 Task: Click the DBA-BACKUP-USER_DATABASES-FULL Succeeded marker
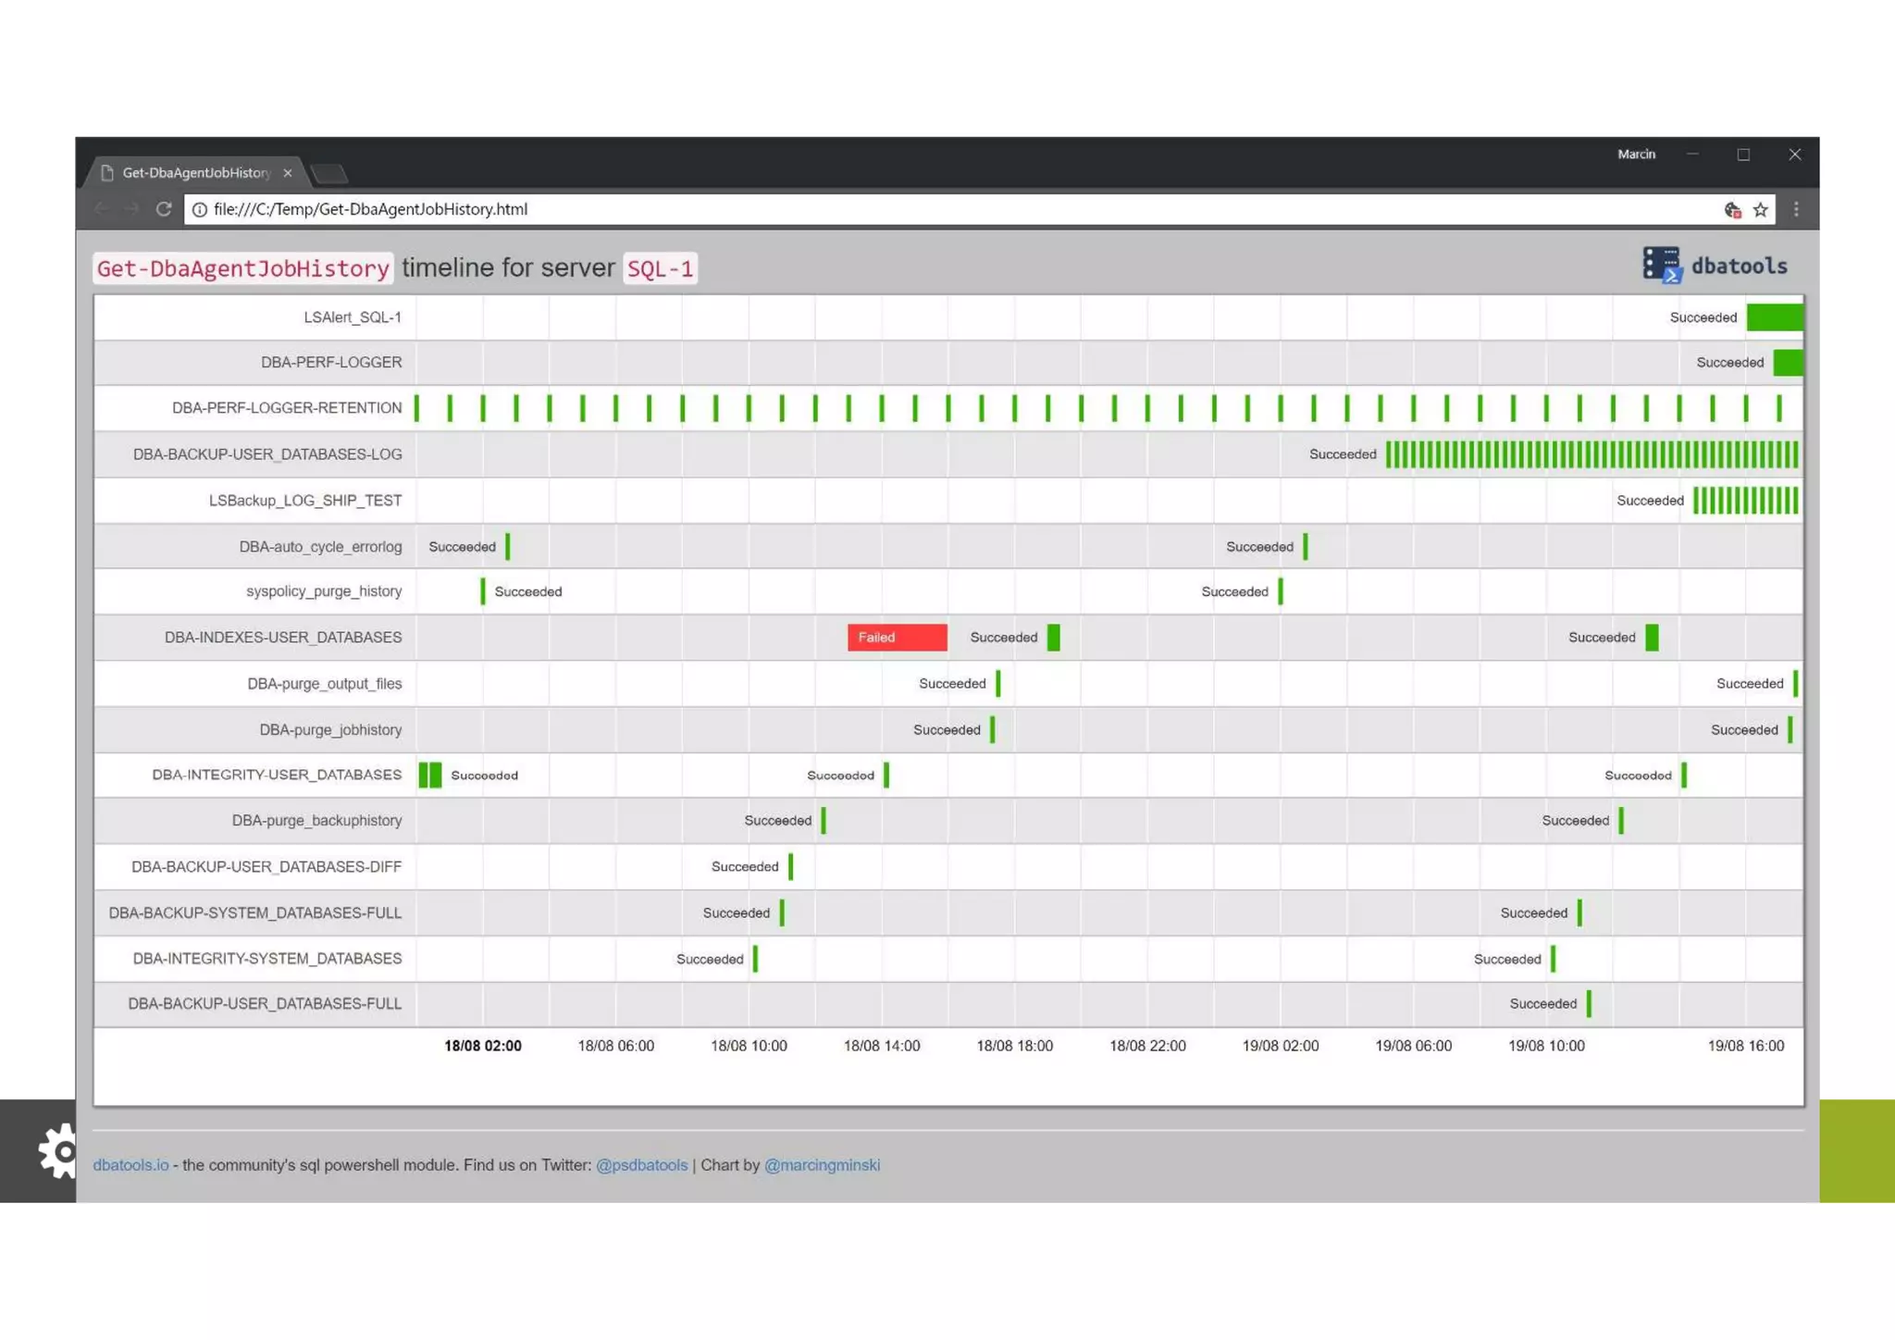(x=1589, y=1004)
